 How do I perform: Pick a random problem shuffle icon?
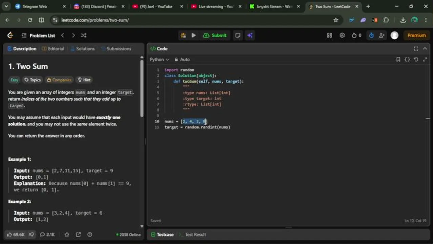tap(84, 35)
